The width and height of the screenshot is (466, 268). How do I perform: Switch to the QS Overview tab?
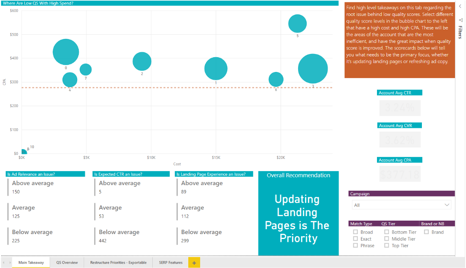67,262
